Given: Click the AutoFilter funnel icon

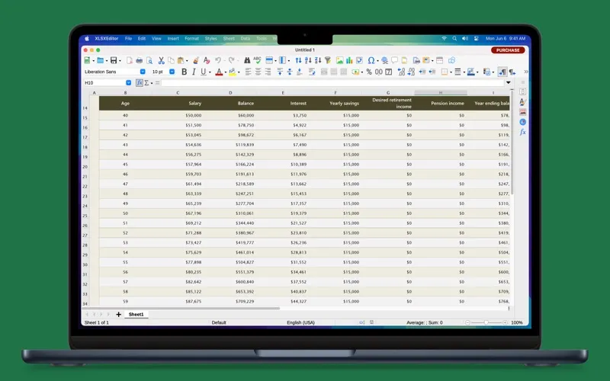Looking at the screenshot, I should coord(328,60).
